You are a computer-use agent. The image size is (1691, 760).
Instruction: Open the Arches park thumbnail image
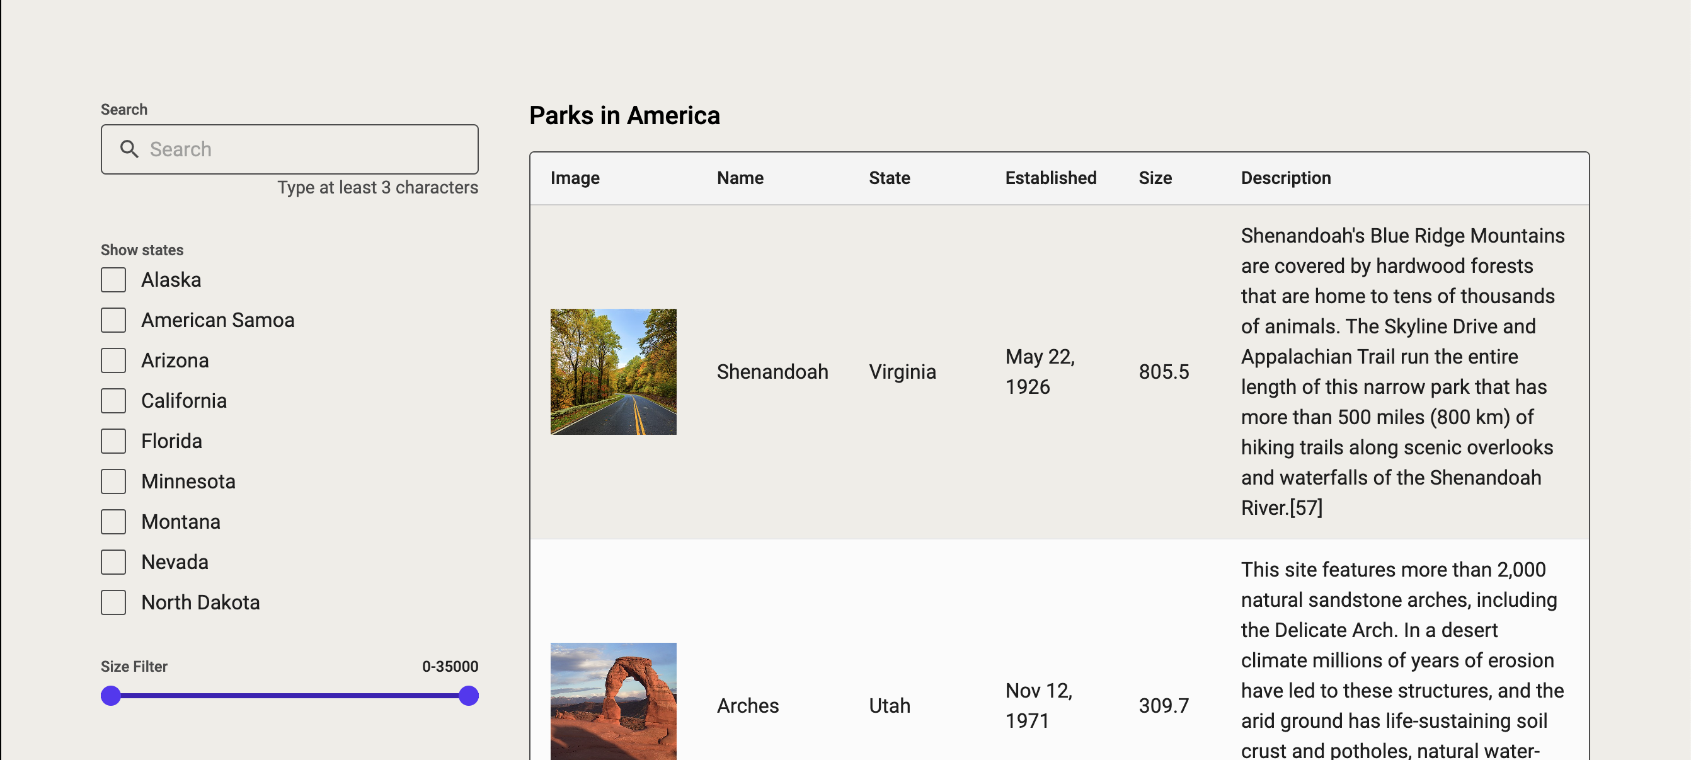pos(613,701)
